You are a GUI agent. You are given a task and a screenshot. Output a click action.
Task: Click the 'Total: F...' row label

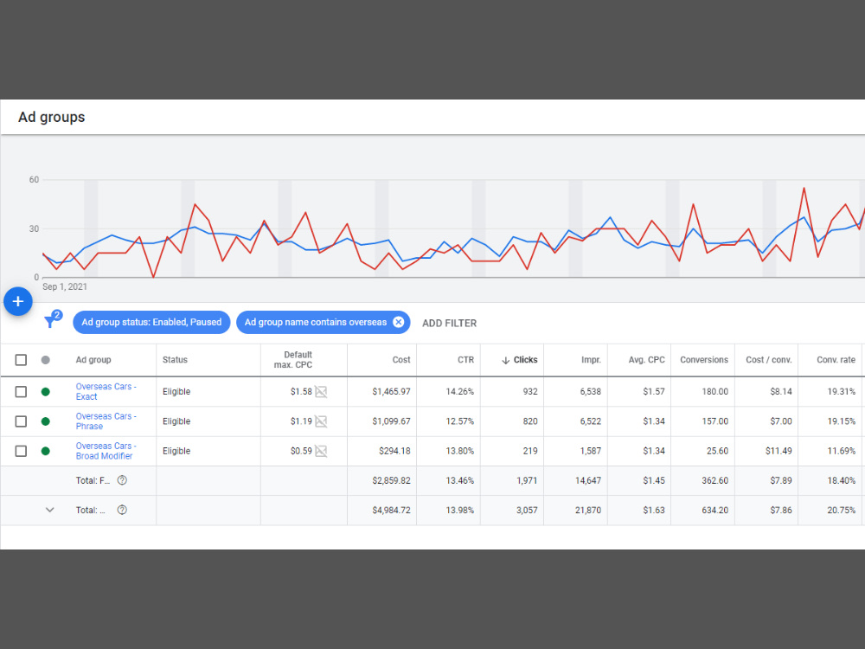click(x=93, y=480)
